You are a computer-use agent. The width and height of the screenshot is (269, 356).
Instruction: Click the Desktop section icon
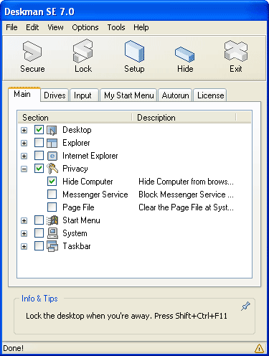pos(52,130)
